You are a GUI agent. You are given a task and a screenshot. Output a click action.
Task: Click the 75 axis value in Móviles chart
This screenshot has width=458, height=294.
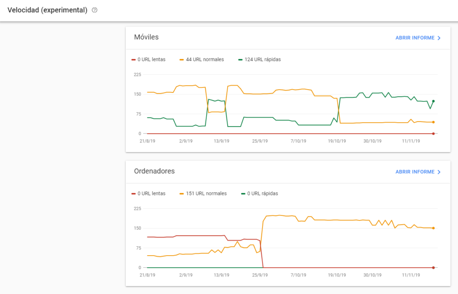coord(139,114)
